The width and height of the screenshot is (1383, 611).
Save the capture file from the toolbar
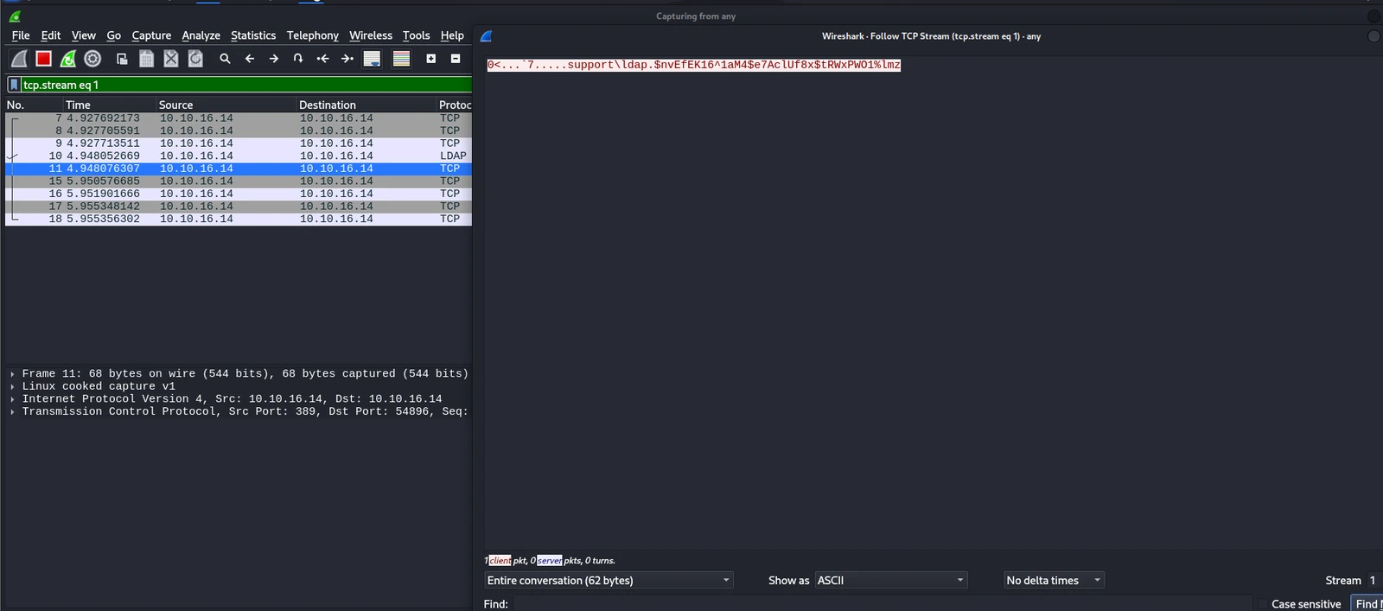coord(146,59)
